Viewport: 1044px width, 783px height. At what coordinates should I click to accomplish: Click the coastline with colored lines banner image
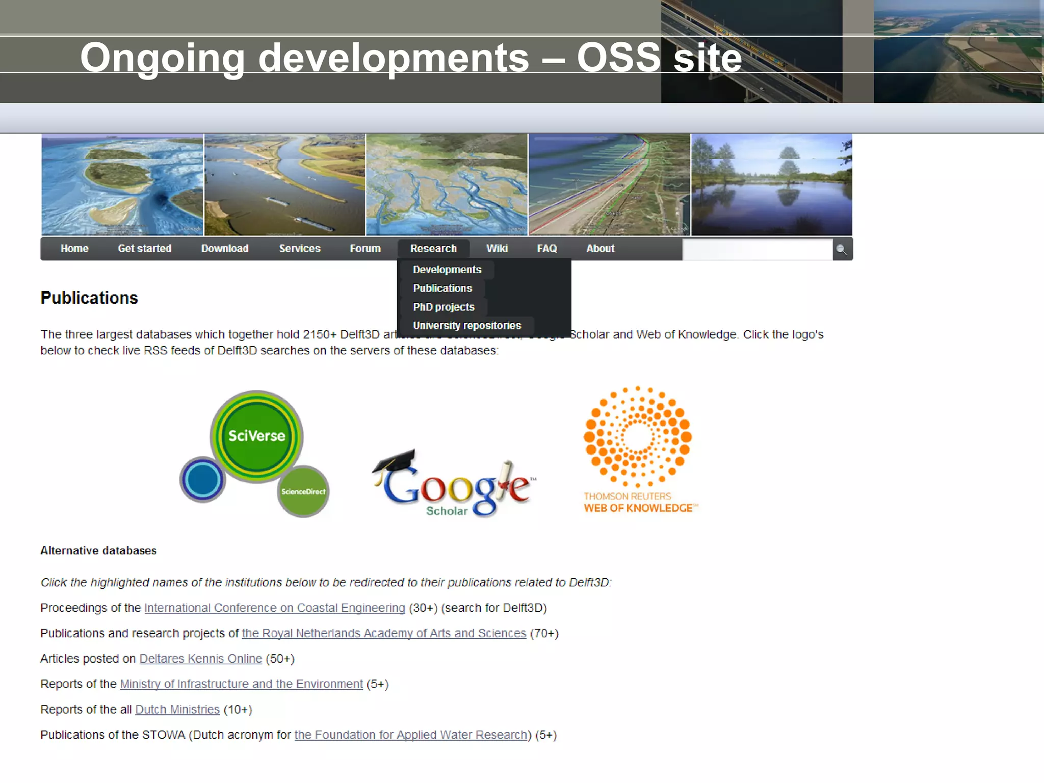[x=609, y=185]
